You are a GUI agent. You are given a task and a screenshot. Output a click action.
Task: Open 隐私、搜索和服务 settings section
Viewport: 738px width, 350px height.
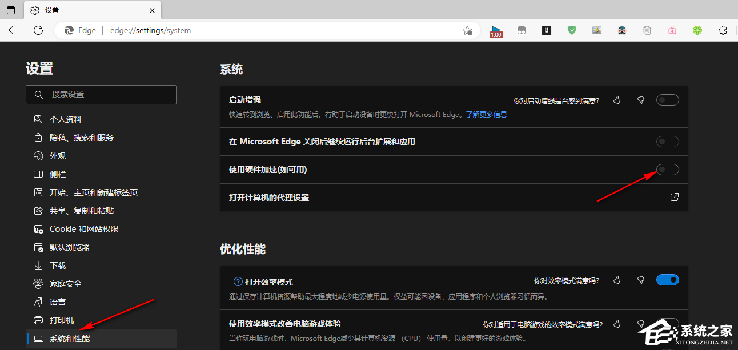(81, 138)
